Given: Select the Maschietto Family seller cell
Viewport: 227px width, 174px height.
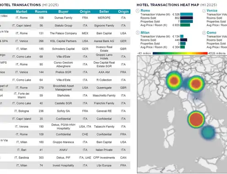Looking at the screenshot, I should (104, 95).
